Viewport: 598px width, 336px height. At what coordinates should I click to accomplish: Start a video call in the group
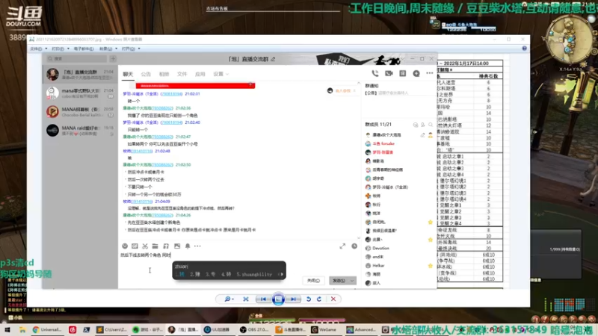[389, 73]
